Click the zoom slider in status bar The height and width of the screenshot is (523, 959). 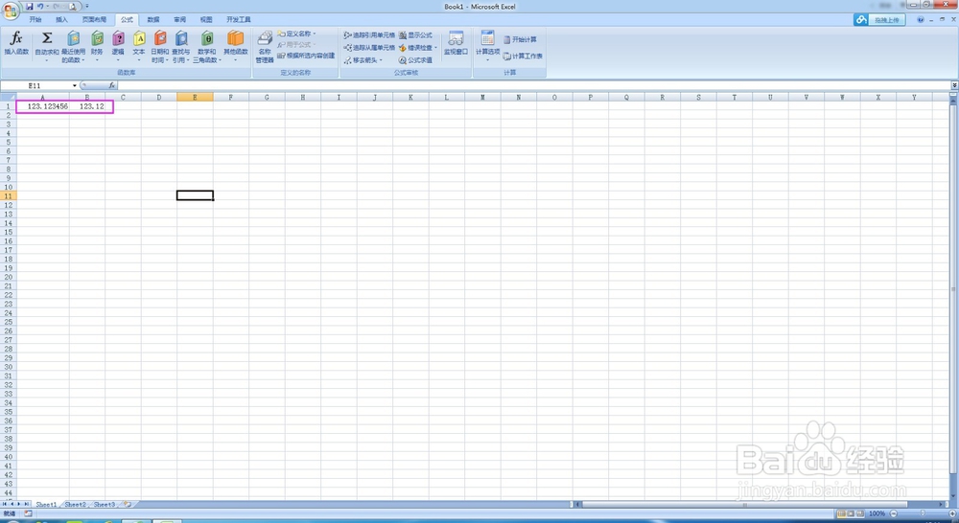[923, 513]
